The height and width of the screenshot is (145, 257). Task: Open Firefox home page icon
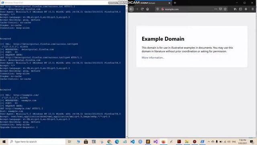(147, 9)
